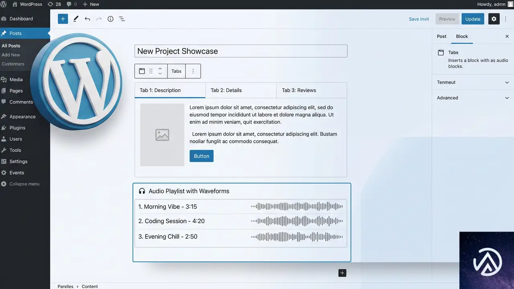The image size is (514, 289).
Task: Open block toolbar three-dot options
Action: (x=193, y=71)
